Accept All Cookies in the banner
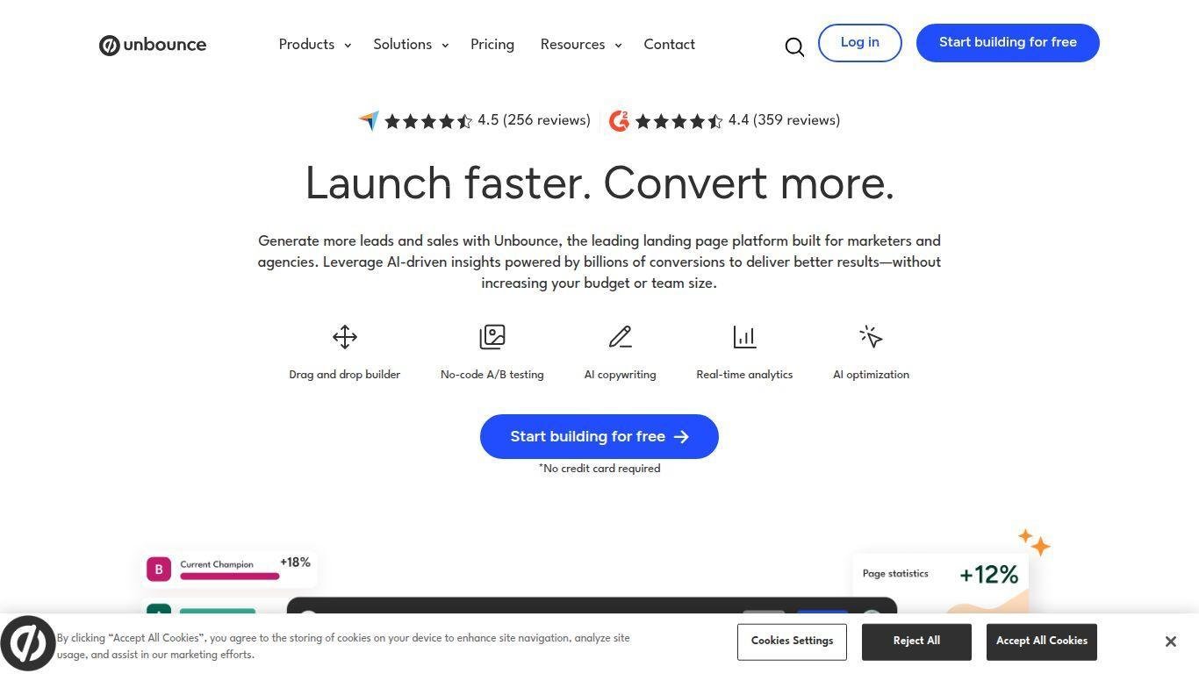 1042,642
